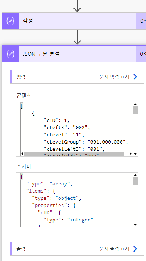Click the 입력 section heading
Image resolution: width=146 pixels, height=261 pixels.
point(21,77)
